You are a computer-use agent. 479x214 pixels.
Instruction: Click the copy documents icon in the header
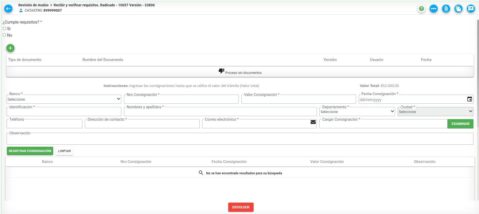pyautogui.click(x=458, y=9)
